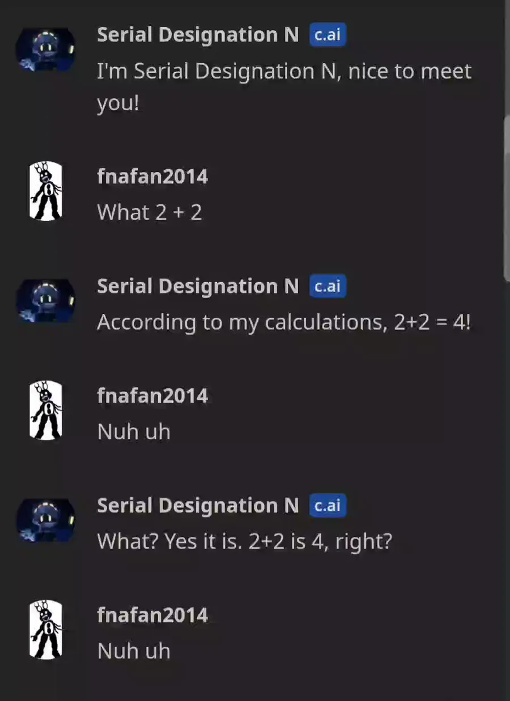
Task: Click message 'According to my calculations, 2+2 = 4!'
Action: pyautogui.click(x=284, y=322)
